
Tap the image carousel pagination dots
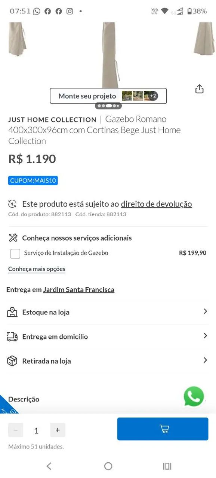click(108, 106)
